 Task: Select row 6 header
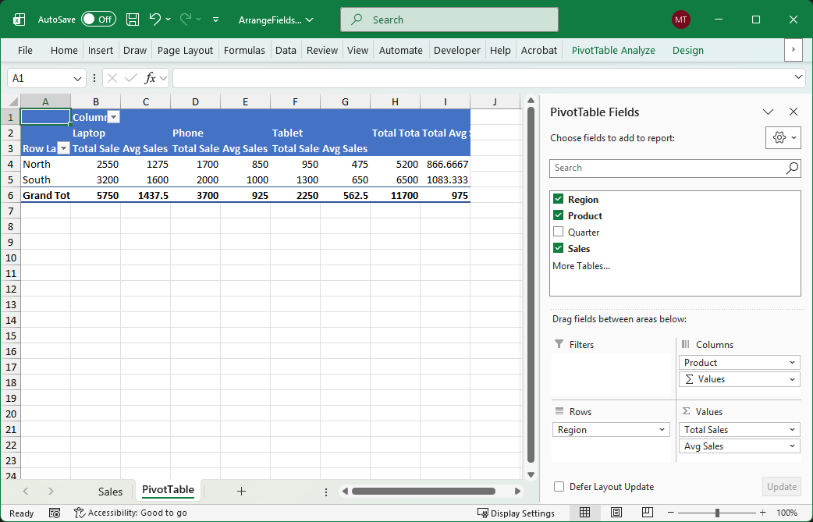[11, 195]
